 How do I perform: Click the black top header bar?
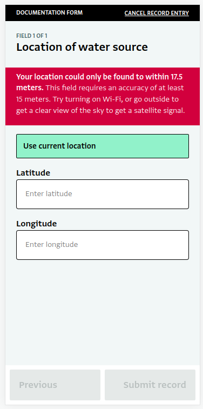click(103, 13)
